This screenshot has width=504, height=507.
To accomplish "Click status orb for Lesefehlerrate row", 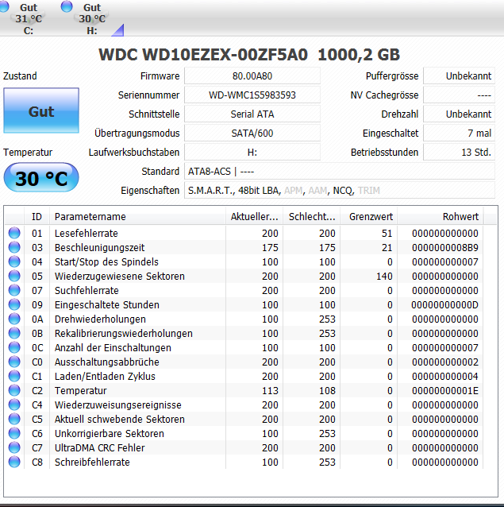I will point(14,233).
